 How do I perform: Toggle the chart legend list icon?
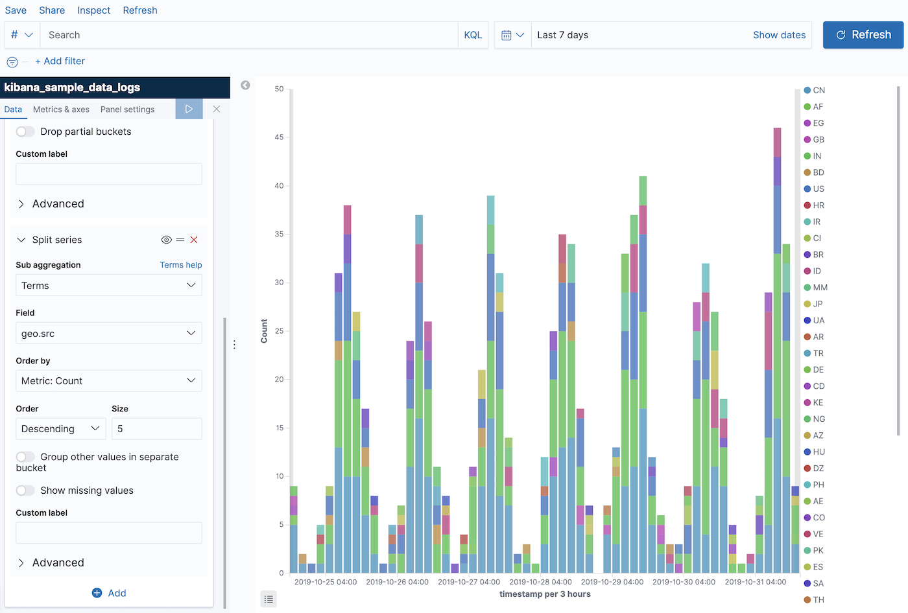click(x=269, y=599)
